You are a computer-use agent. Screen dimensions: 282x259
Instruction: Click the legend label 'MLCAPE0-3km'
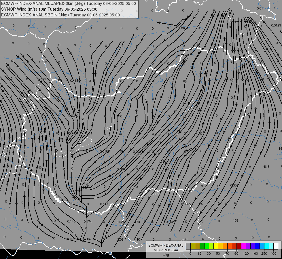(x=166, y=250)
